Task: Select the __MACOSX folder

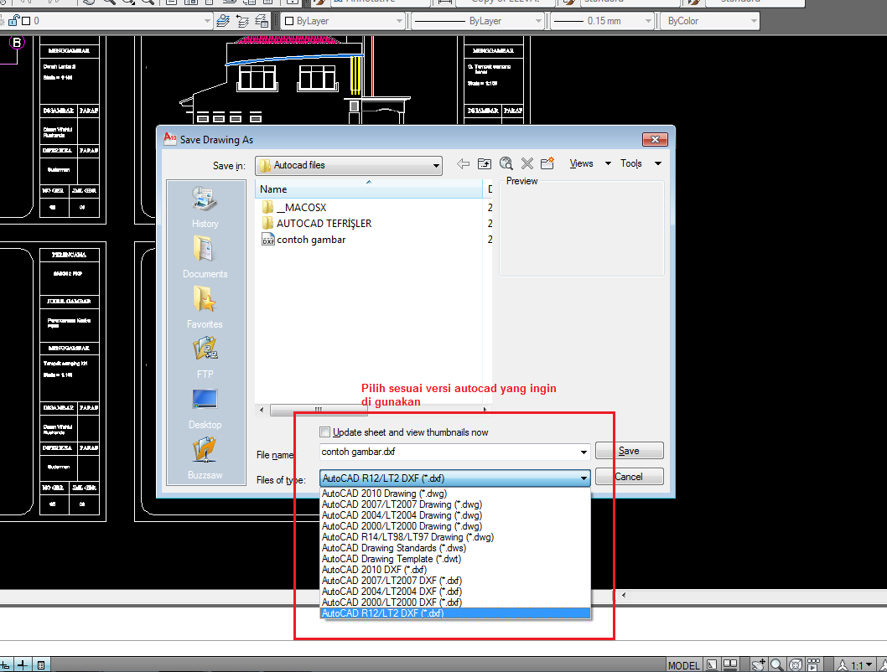Action: [294, 208]
